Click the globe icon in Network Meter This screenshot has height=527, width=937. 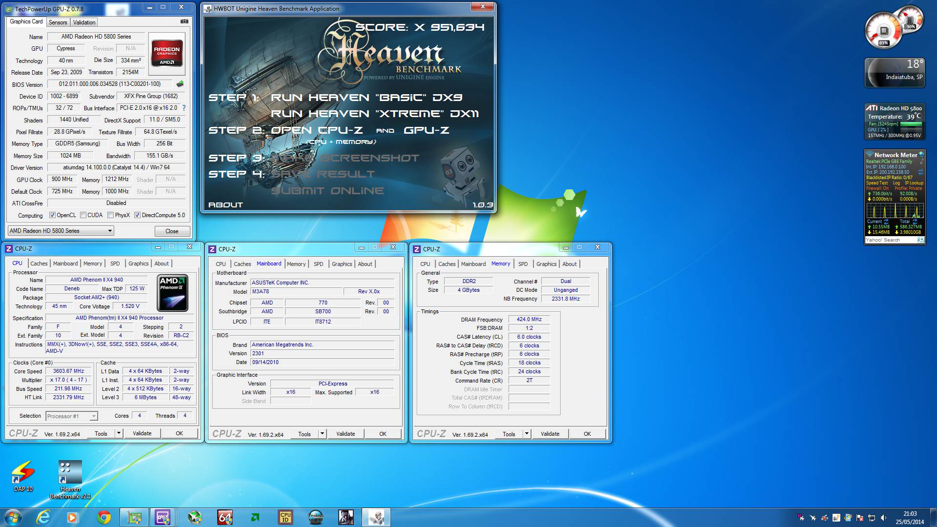[921, 155]
